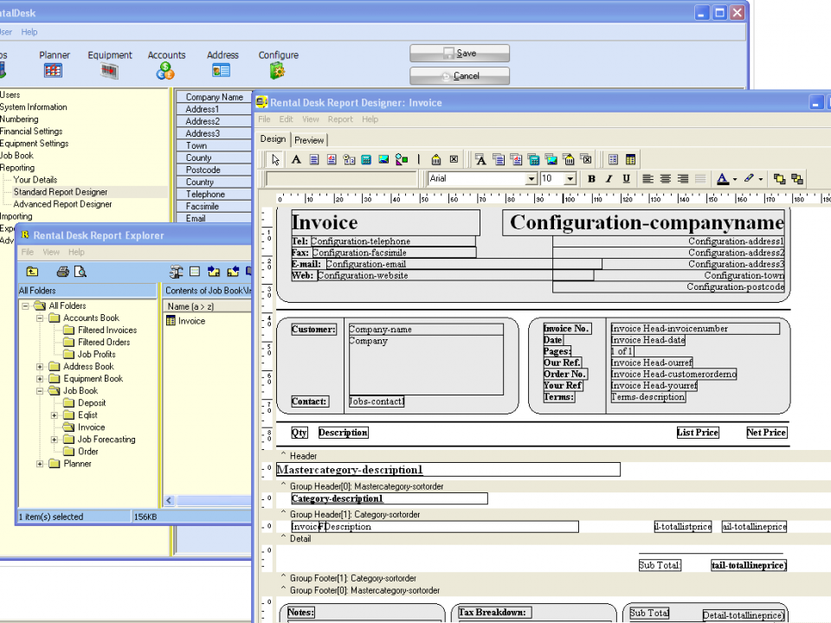Viewport: 831px width, 623px height.
Task: Open the Report menu in designer
Action: tap(340, 119)
